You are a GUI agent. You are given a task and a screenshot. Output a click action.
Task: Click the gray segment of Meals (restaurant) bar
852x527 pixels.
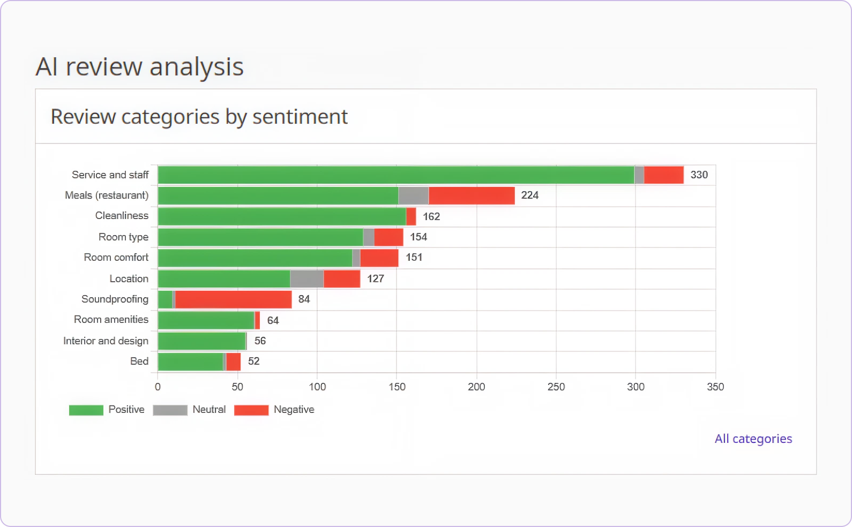coord(413,195)
